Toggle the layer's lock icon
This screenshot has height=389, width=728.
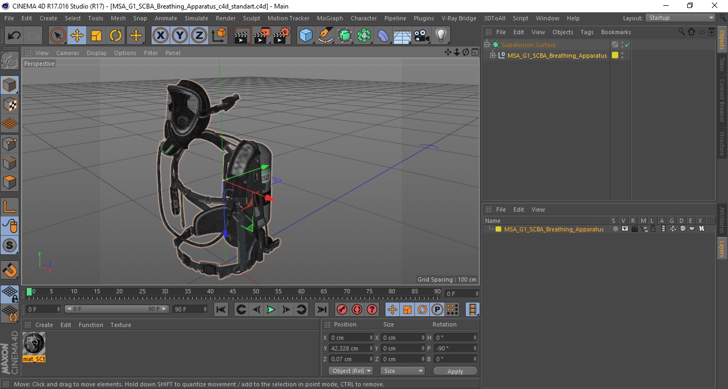(x=654, y=229)
